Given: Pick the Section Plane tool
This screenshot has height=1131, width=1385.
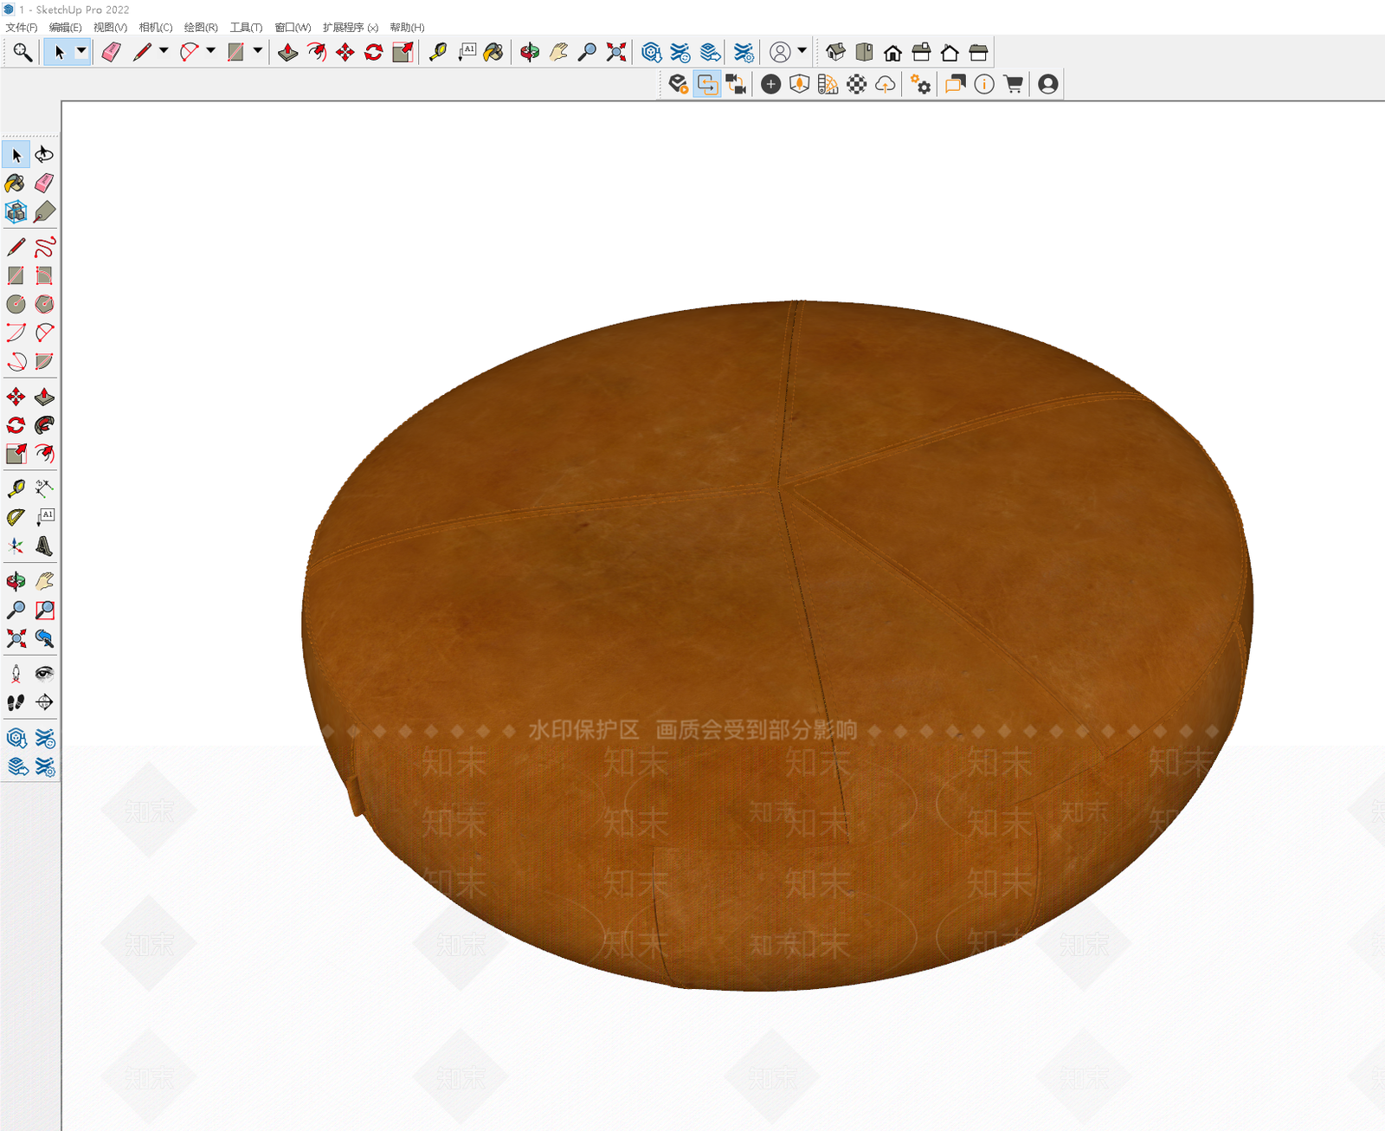Looking at the screenshot, I should 44,703.
